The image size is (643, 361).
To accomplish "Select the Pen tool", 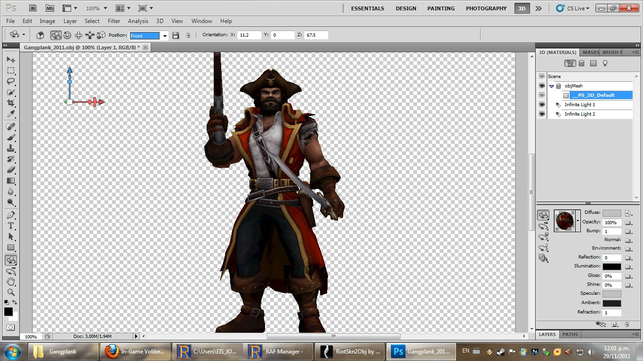I will click(11, 215).
